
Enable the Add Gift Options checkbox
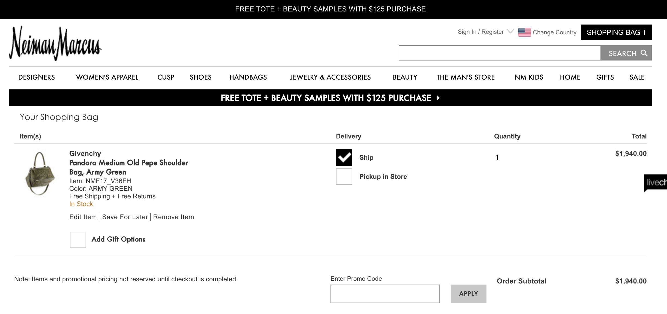[78, 240]
